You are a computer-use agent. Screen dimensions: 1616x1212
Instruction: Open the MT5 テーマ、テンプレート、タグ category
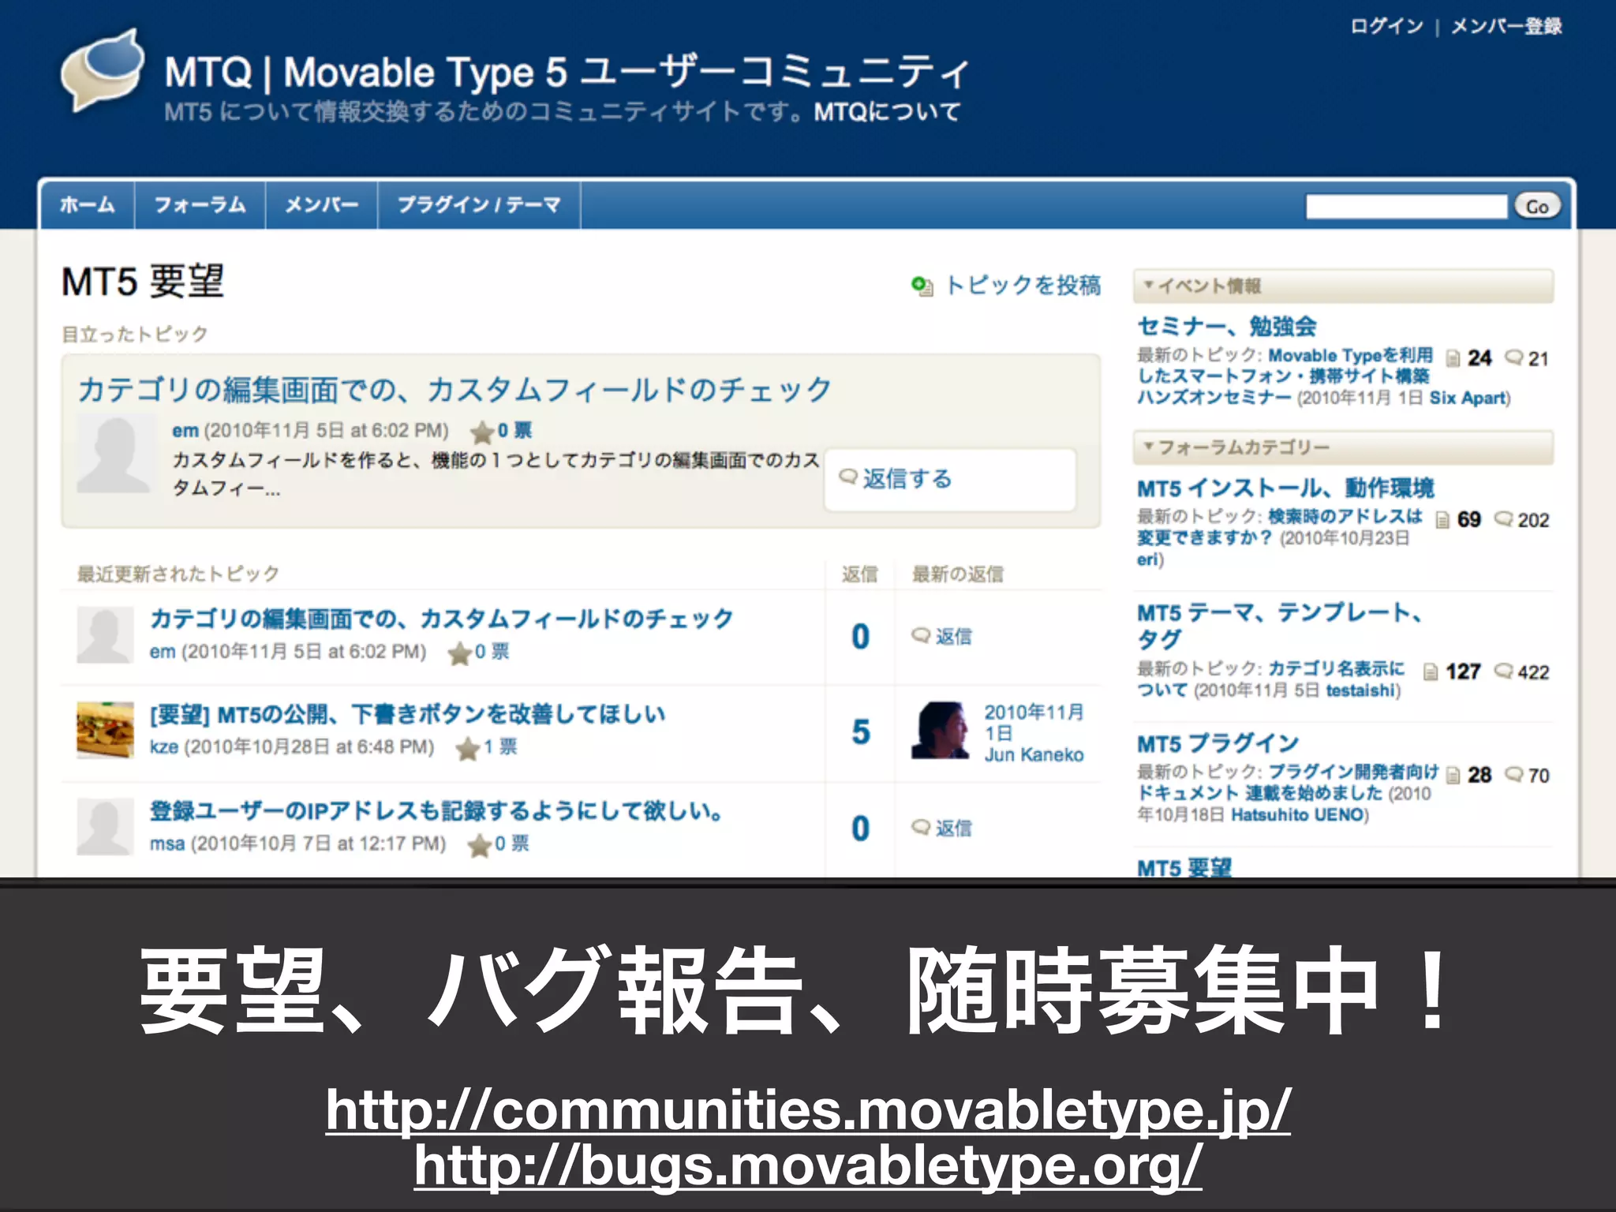tap(1279, 626)
